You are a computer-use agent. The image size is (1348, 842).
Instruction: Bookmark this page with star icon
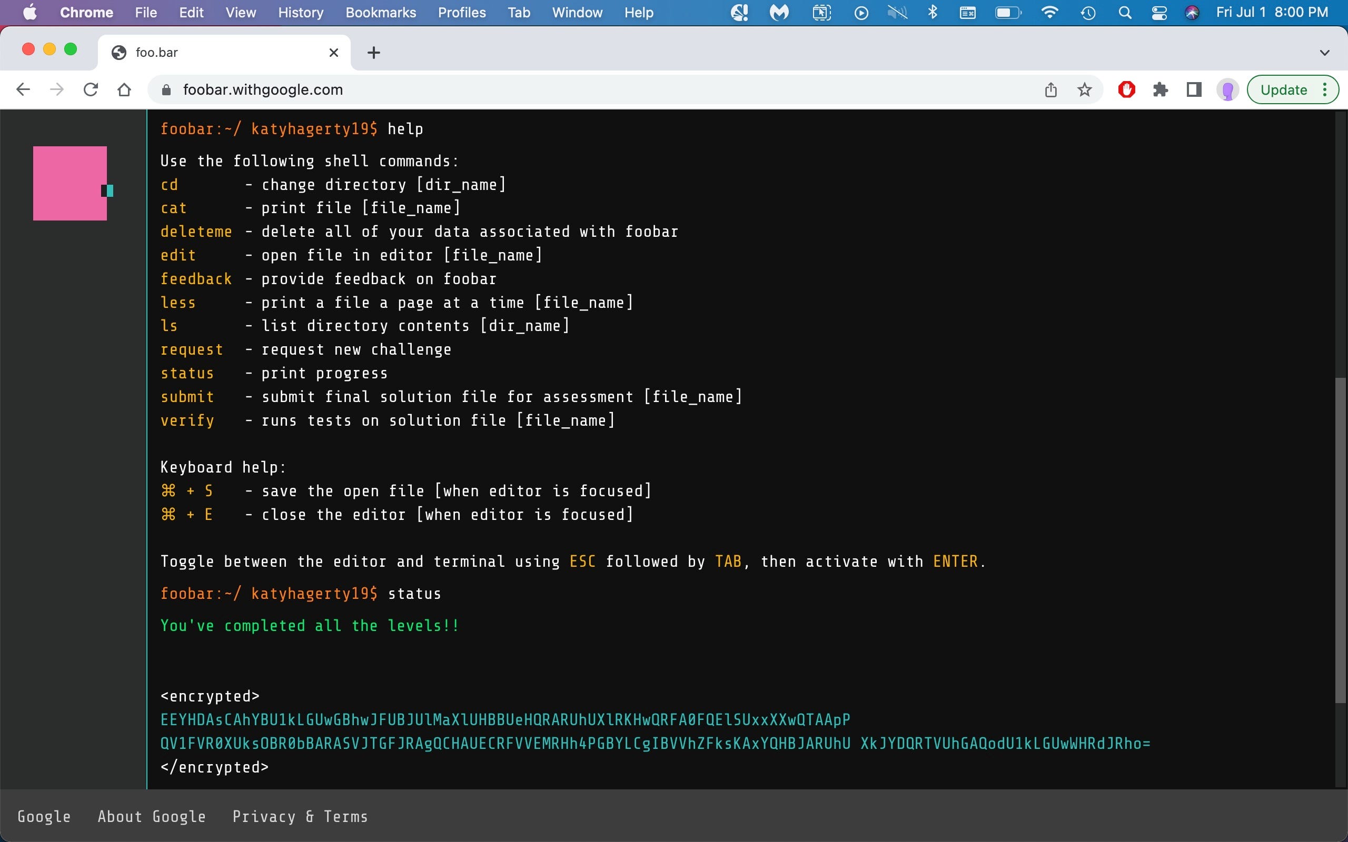pyautogui.click(x=1084, y=89)
